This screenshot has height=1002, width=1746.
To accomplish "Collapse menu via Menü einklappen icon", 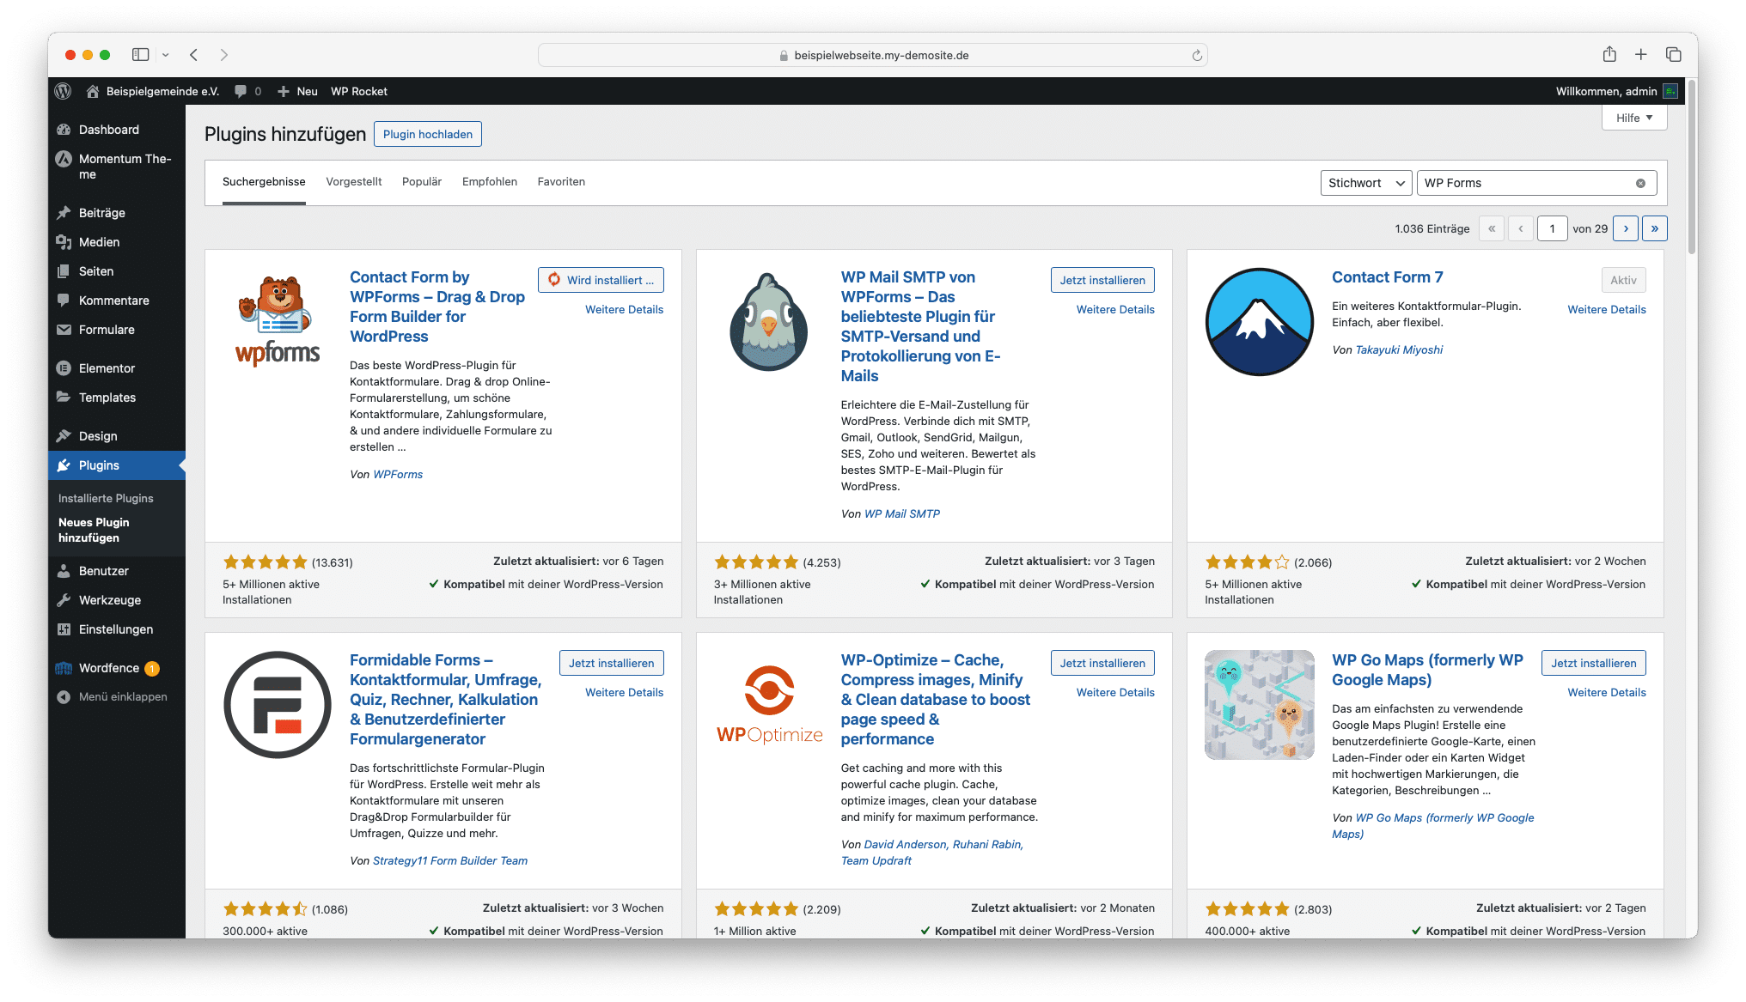I will pyautogui.click(x=64, y=697).
